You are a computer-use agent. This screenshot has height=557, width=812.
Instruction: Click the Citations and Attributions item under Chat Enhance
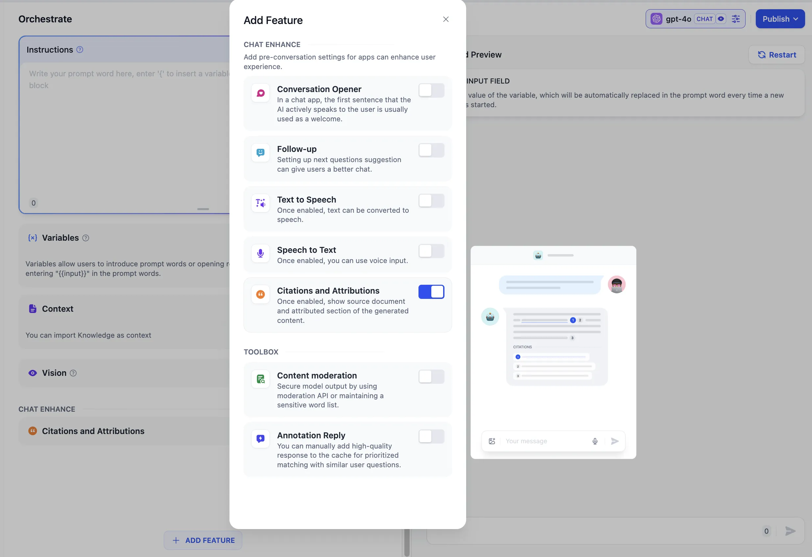pyautogui.click(x=93, y=431)
